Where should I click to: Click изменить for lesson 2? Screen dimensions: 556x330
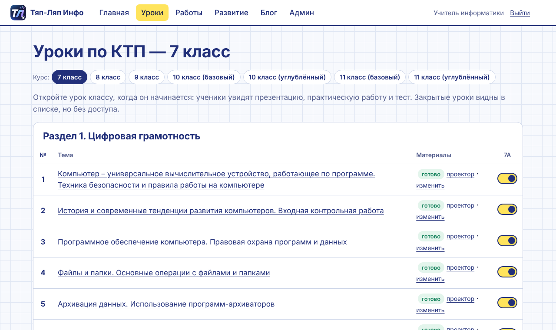(x=430, y=217)
